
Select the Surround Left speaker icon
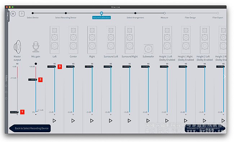coord(111,40)
